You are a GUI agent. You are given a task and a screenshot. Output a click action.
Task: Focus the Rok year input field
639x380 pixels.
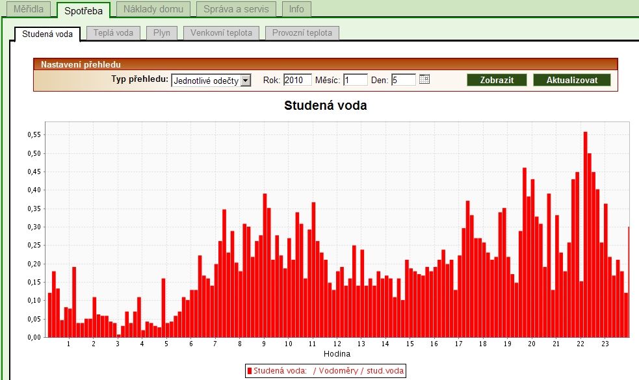pyautogui.click(x=298, y=80)
